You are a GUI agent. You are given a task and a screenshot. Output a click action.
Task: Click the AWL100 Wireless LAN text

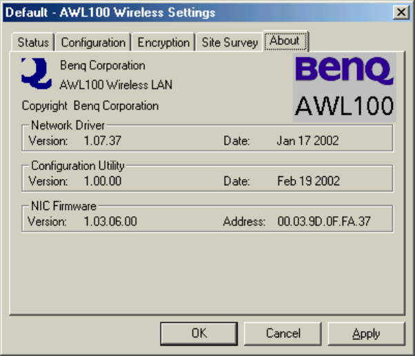(x=116, y=85)
